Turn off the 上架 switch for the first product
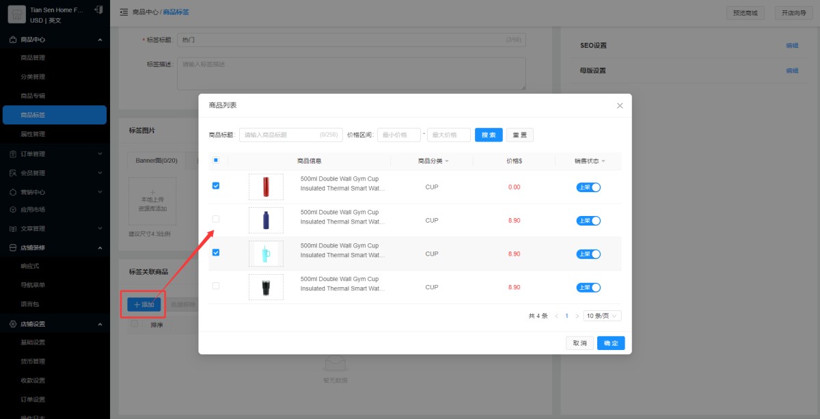This screenshot has height=419, width=820. pyautogui.click(x=588, y=187)
